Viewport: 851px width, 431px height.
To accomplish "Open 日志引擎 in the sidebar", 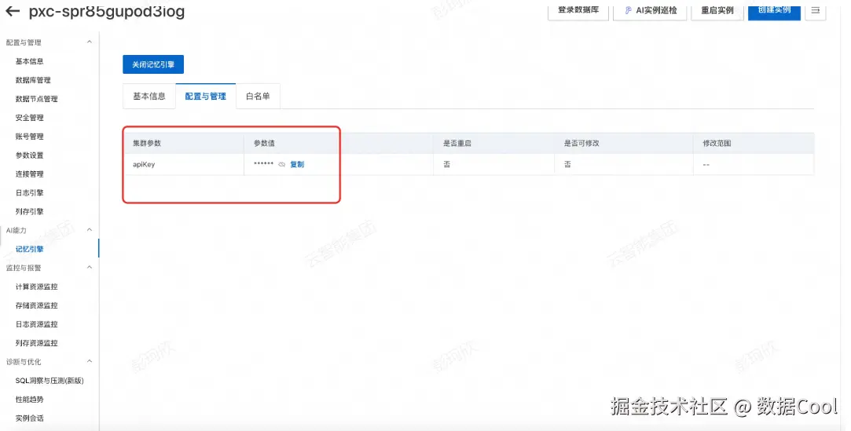I will pos(29,192).
